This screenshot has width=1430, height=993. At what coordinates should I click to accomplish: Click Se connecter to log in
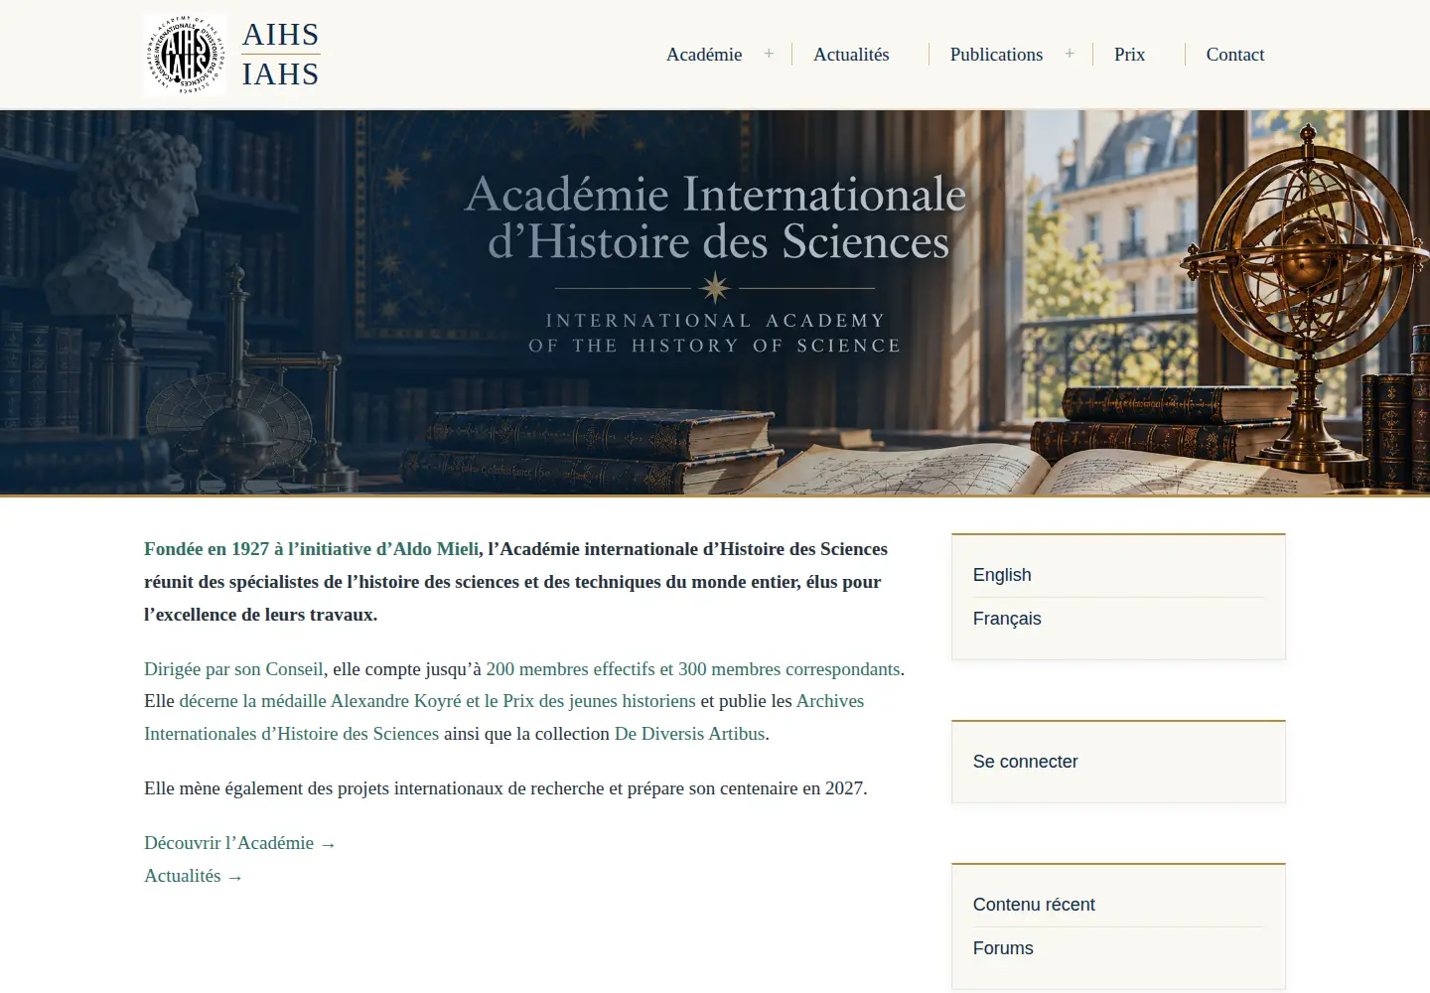[1025, 762]
